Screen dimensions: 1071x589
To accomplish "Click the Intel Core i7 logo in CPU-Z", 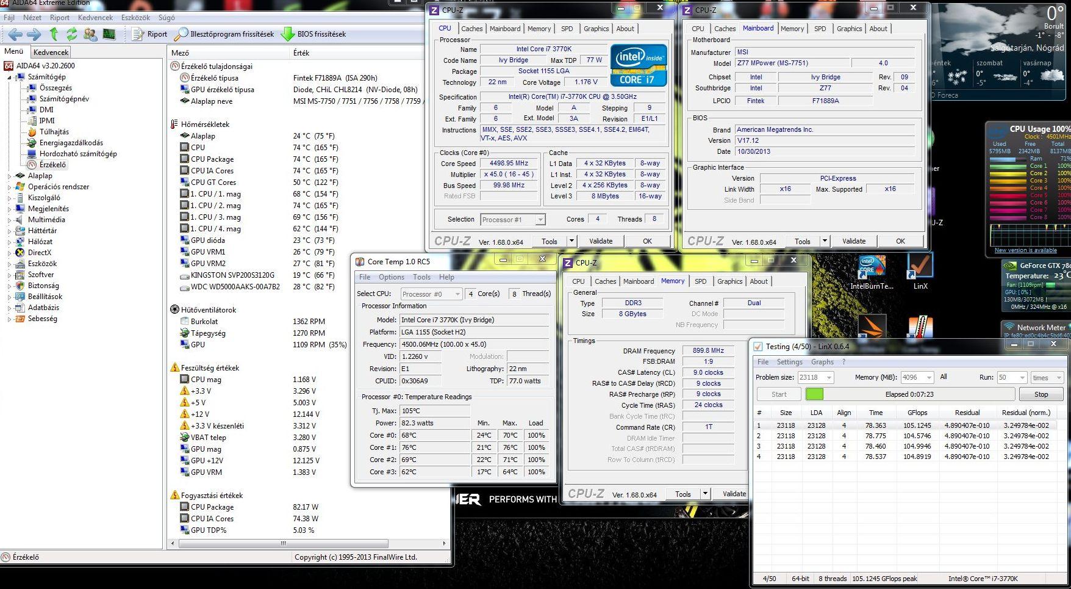I will (639, 65).
